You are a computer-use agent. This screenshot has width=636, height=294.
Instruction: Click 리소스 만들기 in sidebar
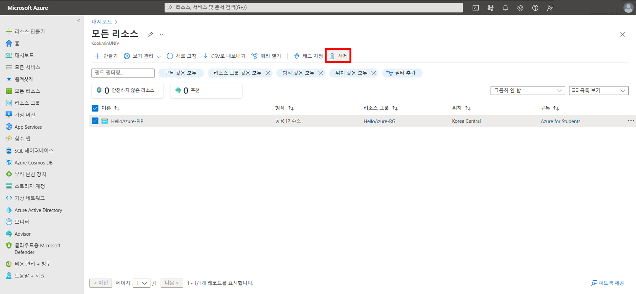[x=26, y=31]
